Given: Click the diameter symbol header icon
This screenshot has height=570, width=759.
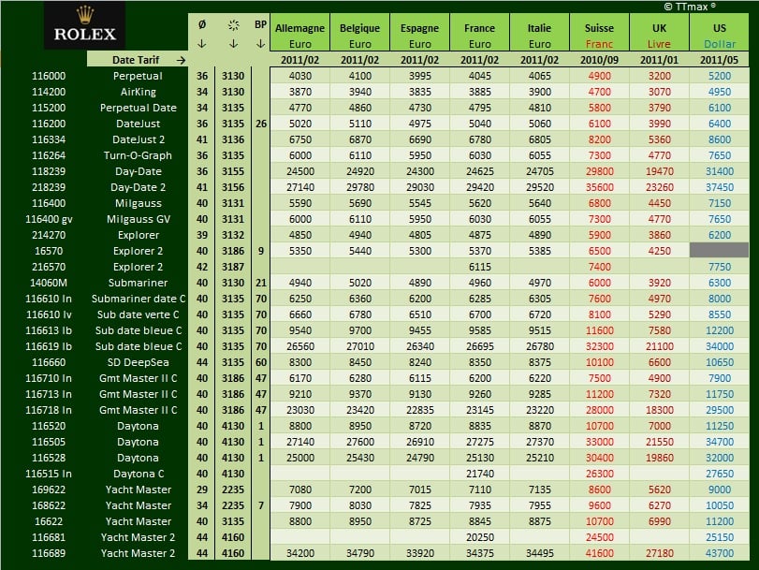Looking at the screenshot, I should [x=202, y=24].
